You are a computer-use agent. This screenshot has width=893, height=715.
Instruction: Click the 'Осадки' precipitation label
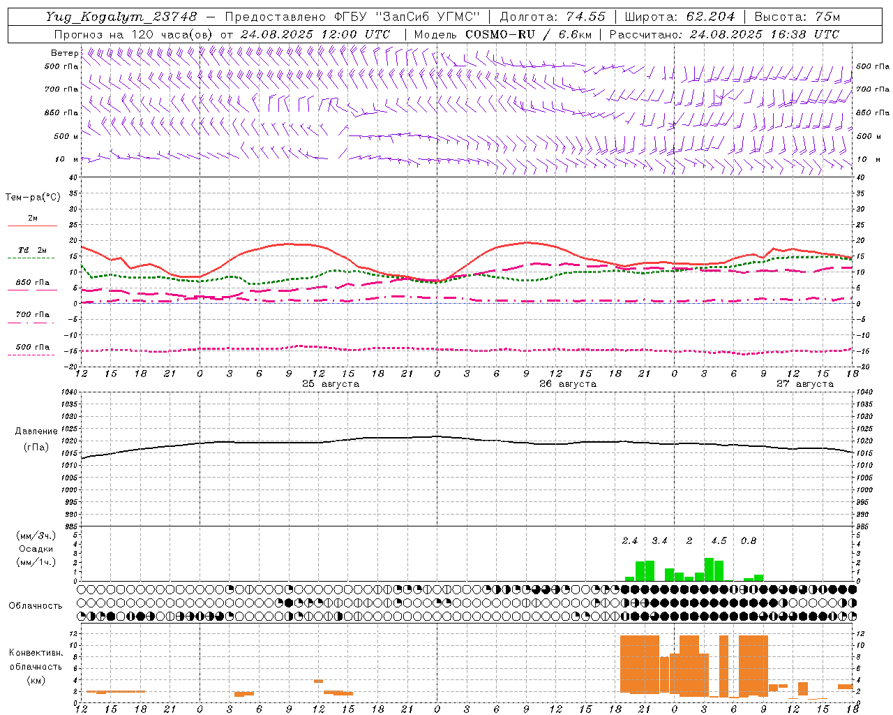pyautogui.click(x=36, y=549)
